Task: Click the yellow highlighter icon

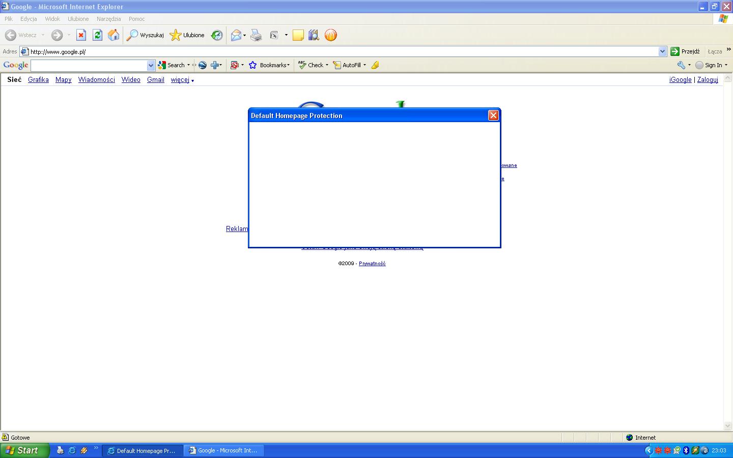Action: click(375, 65)
